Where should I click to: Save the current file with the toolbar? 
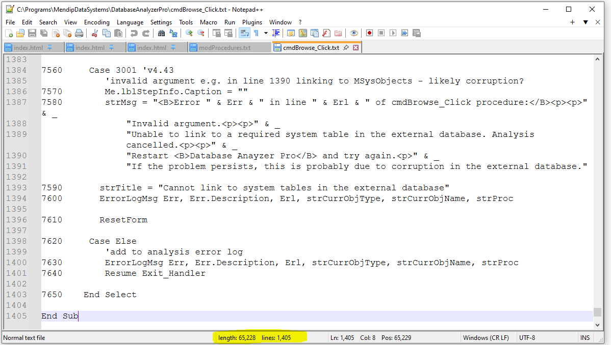coord(32,34)
